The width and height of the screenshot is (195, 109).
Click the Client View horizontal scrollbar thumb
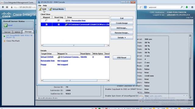coord(74,45)
